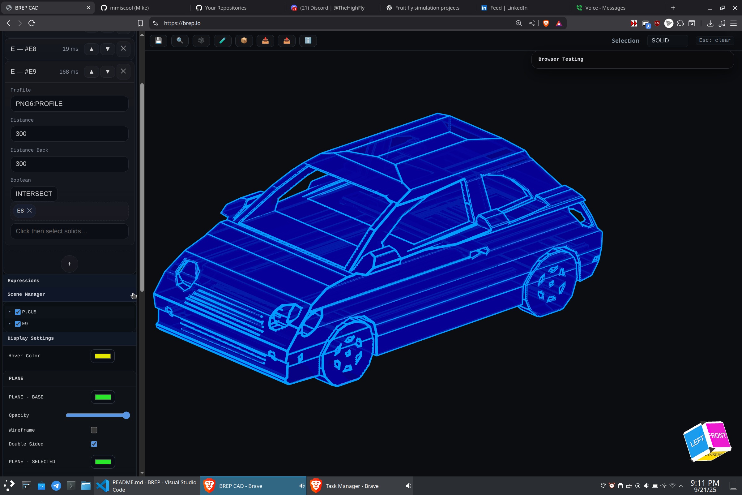Open the info icon in toolbar
742x495 pixels.
[x=308, y=41]
